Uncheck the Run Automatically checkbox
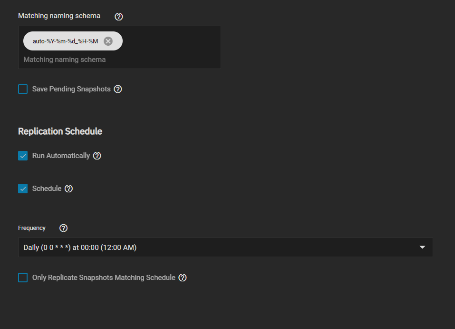Viewport: 455px width, 329px height. pyautogui.click(x=23, y=156)
